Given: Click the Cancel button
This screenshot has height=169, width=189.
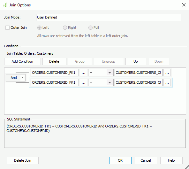Looking at the screenshot, I should (146, 160).
